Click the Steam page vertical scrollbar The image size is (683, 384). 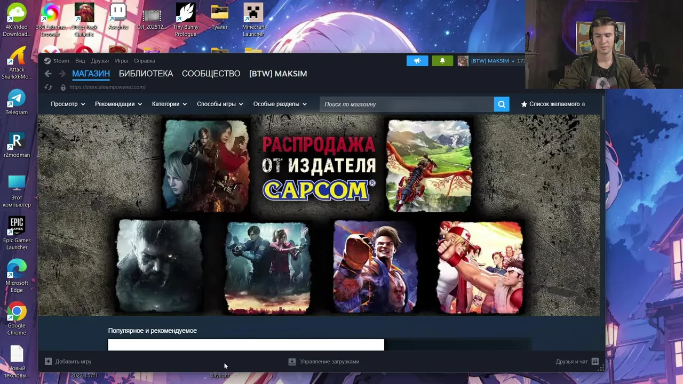[x=603, y=107]
